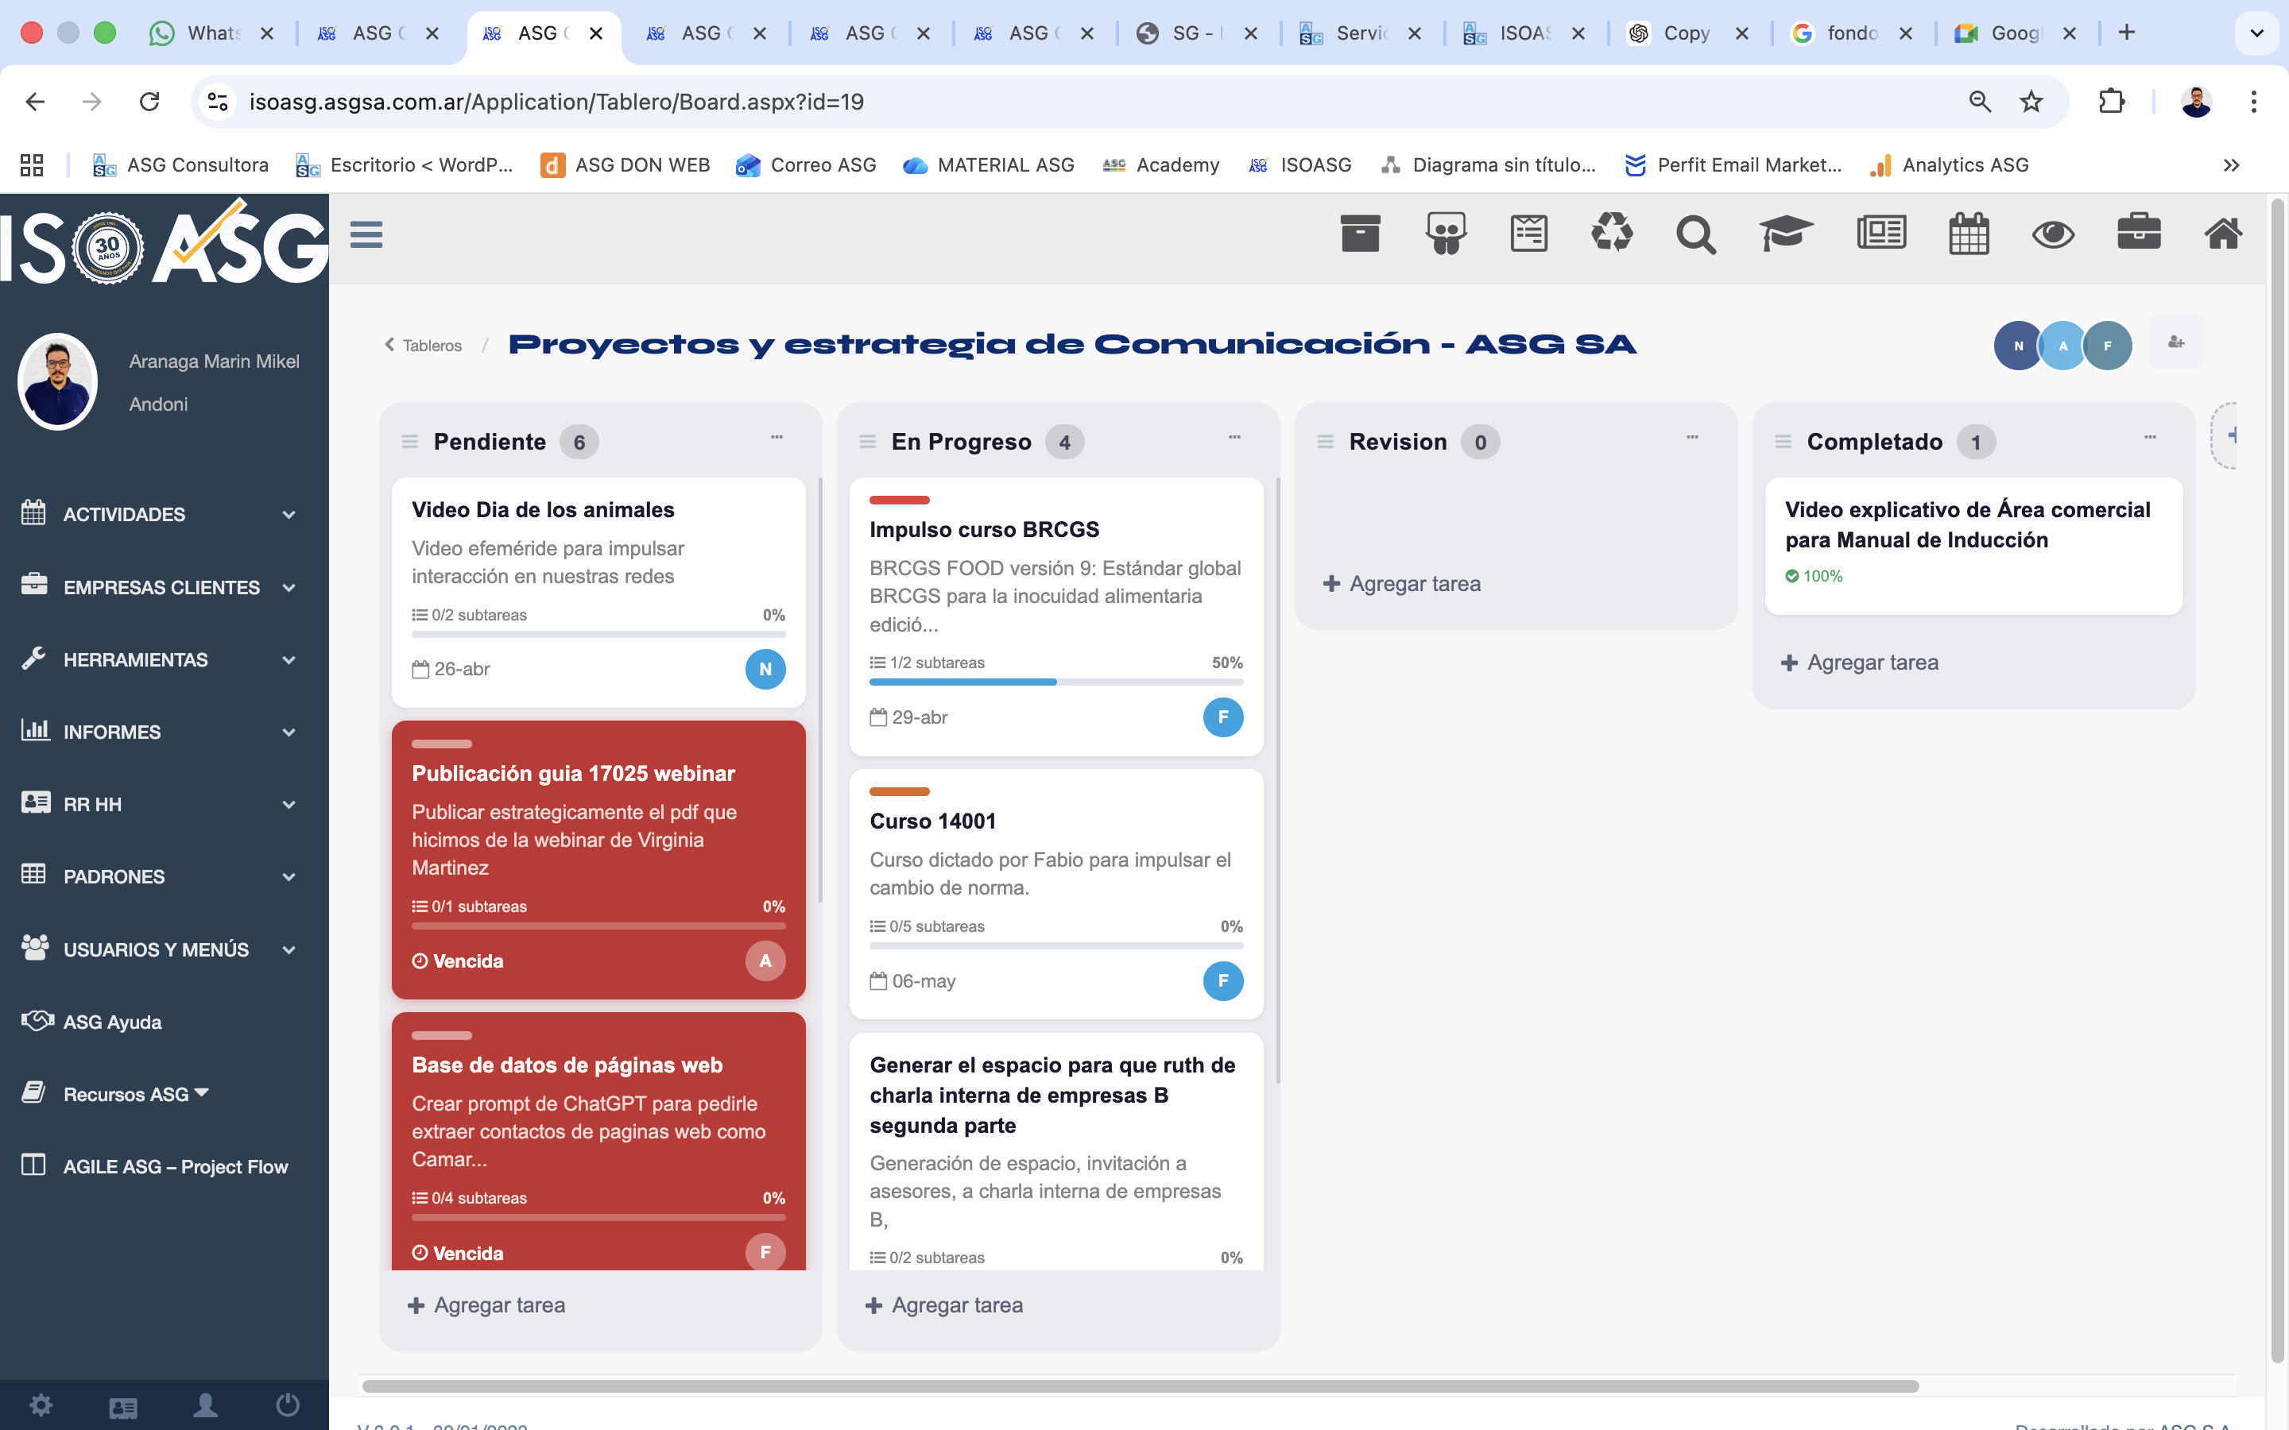Viewport: 2289px width, 1430px height.
Task: Click Agregar tarea under Revision column
Action: tap(1401, 584)
